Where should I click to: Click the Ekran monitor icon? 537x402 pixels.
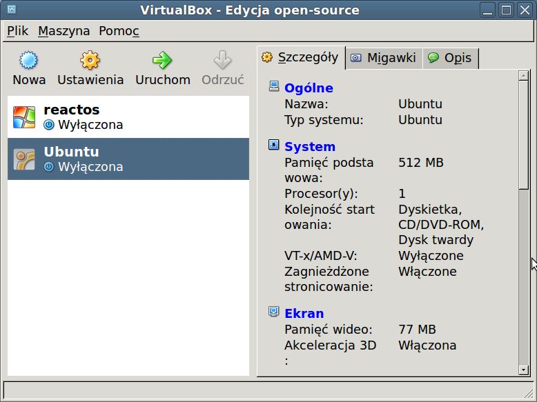pyautogui.click(x=273, y=312)
